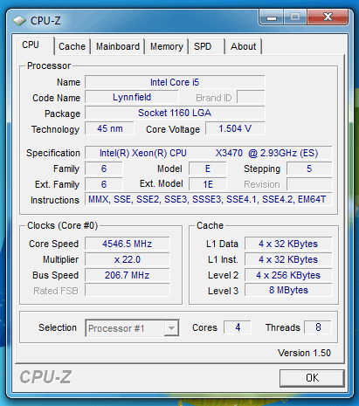Open the SPD tab
359x406 pixels.
pyautogui.click(x=207, y=46)
